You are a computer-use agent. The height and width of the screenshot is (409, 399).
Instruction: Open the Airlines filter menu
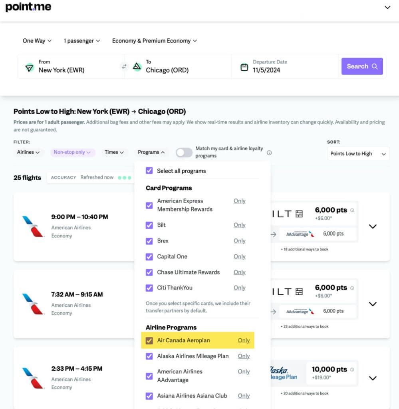pyautogui.click(x=28, y=152)
